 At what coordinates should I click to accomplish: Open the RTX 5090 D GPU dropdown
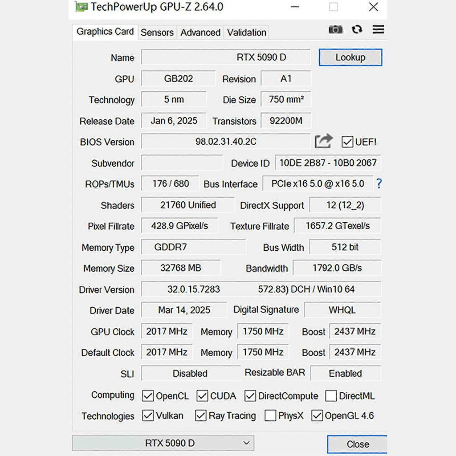pos(163,443)
